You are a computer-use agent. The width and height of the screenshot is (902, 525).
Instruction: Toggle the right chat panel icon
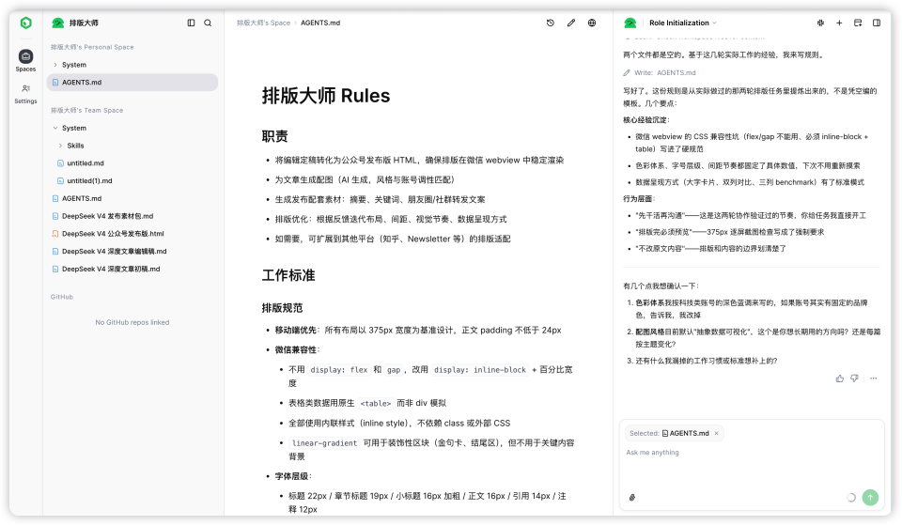pos(876,23)
